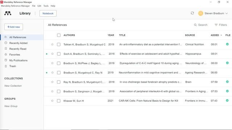
Task: Click unread dot on Neuroinflammation reference
Action: tap(47, 73)
